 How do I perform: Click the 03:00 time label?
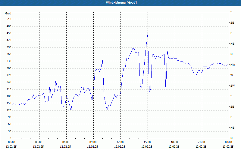(39, 142)
